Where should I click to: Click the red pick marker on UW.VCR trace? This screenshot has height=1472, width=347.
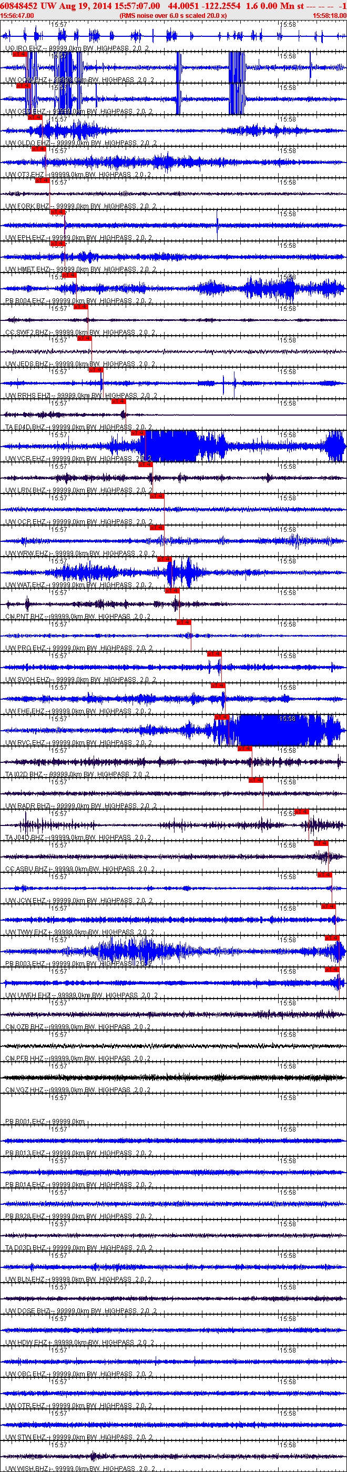point(138,433)
